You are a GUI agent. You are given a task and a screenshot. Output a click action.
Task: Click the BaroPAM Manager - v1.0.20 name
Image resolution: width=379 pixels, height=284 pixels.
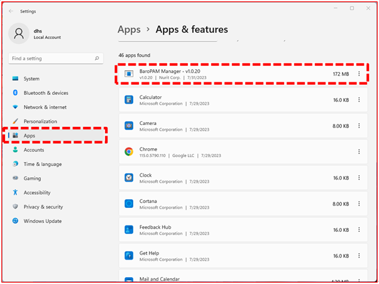(170, 71)
